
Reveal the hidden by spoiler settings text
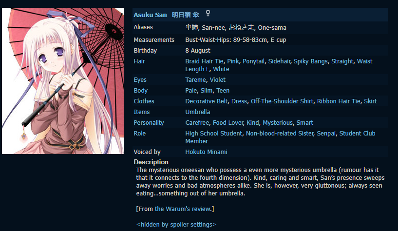coord(176,224)
